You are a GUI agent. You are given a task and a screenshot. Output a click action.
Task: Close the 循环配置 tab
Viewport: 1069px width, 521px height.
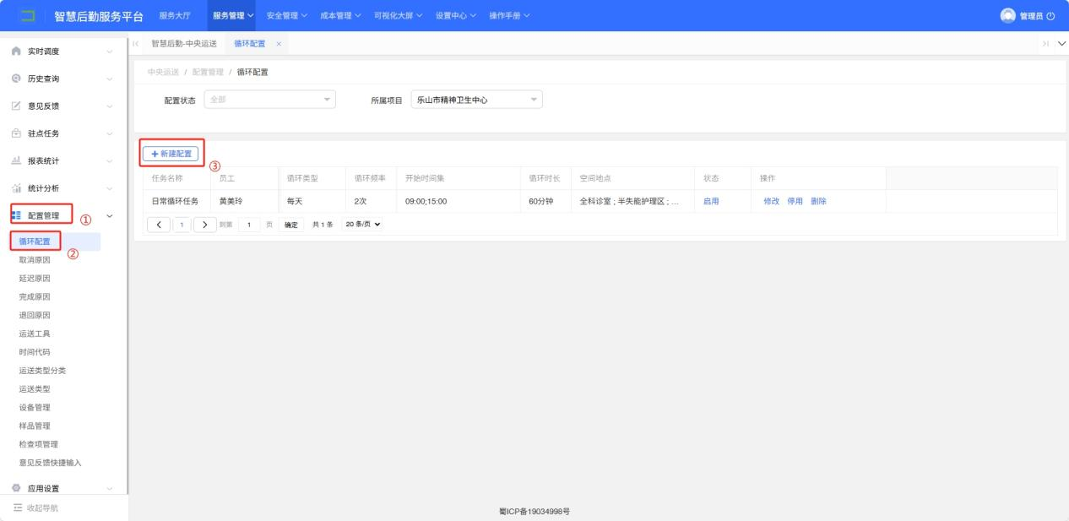coord(278,43)
